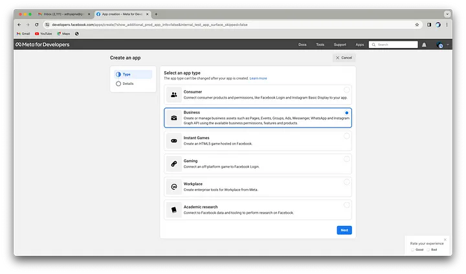Click the browser back arrow
This screenshot has width=466, height=274.
(19, 25)
